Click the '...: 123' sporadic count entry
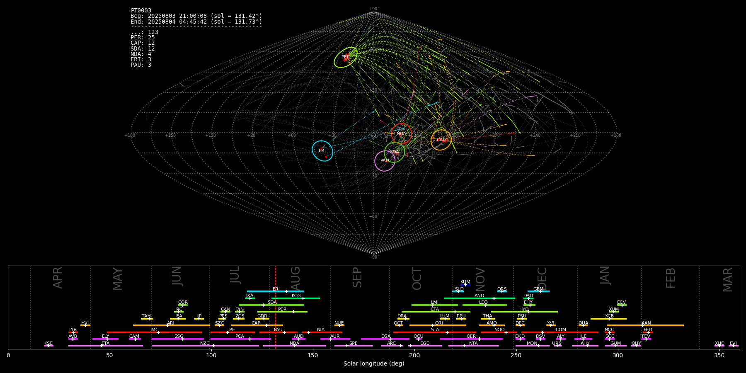The width and height of the screenshot is (746, 373). pyautogui.click(x=144, y=32)
